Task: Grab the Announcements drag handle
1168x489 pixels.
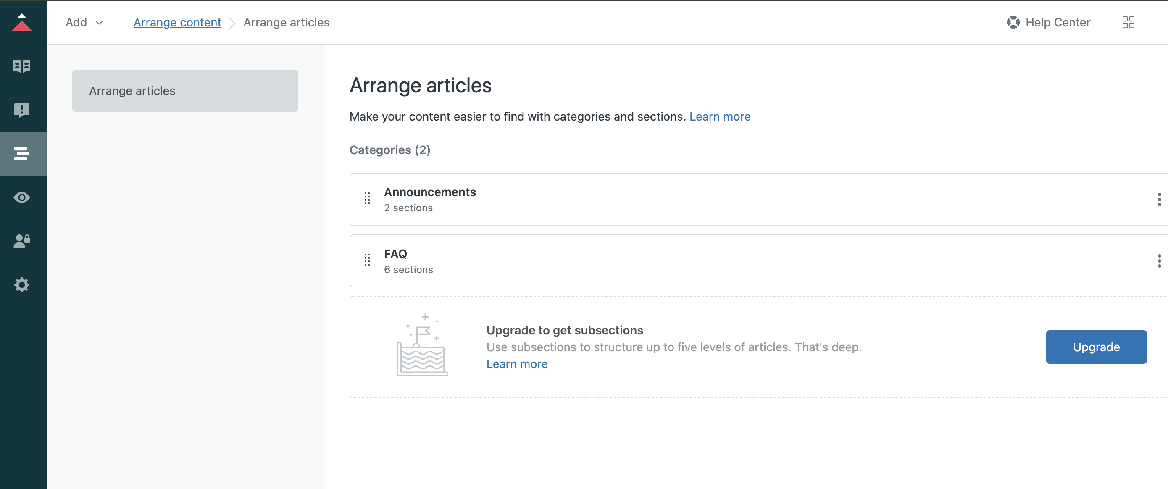Action: pos(367,199)
